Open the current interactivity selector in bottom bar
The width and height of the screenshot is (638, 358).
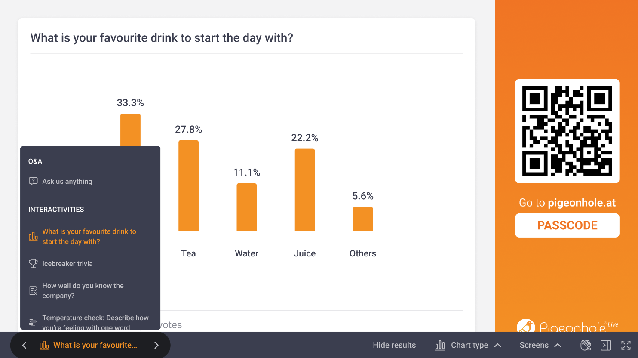click(x=90, y=345)
